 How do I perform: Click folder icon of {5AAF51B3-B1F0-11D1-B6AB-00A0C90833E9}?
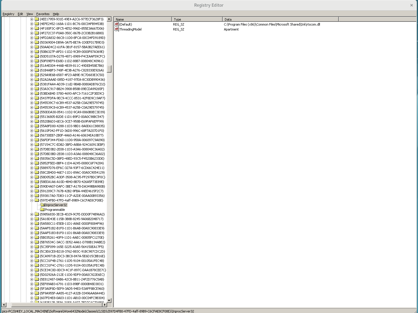point(37,233)
